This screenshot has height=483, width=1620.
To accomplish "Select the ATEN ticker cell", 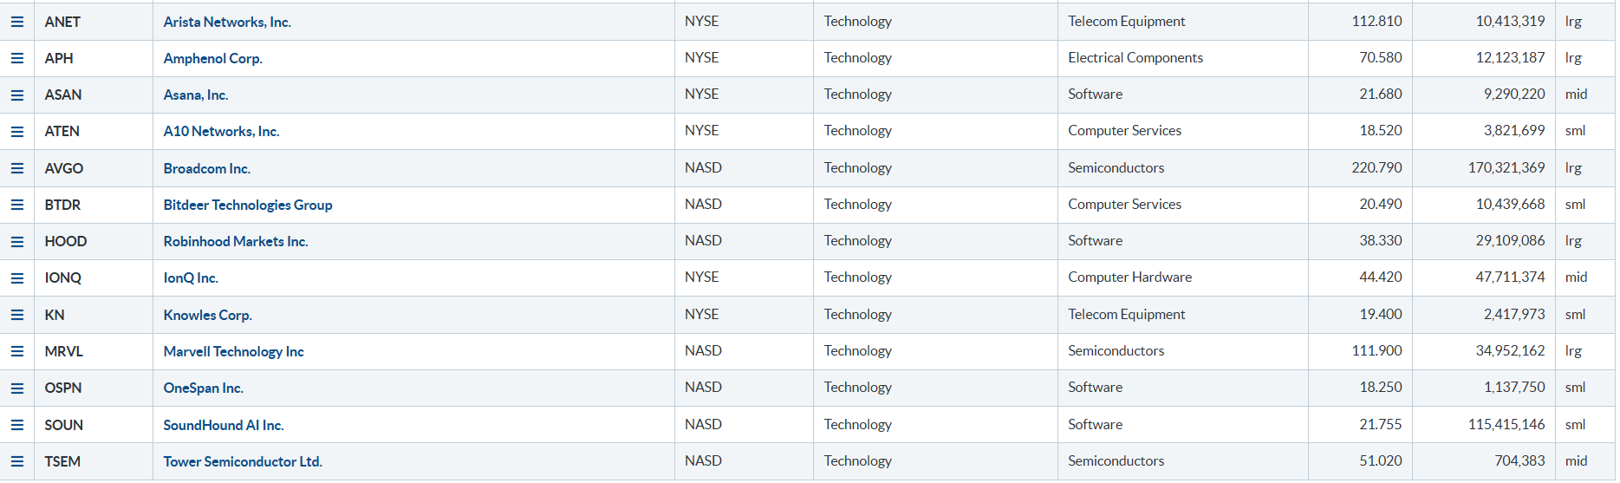I will pyautogui.click(x=62, y=131).
